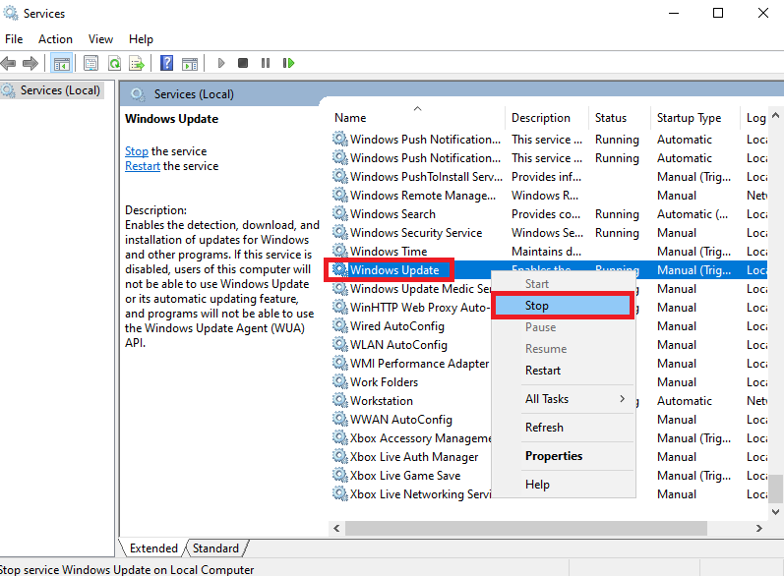Select the WMI Performance Adapter service
784x576 pixels.
click(x=419, y=364)
